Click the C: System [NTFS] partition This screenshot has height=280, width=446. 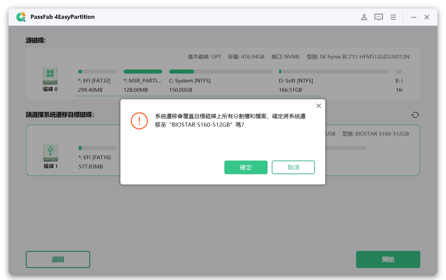[190, 81]
